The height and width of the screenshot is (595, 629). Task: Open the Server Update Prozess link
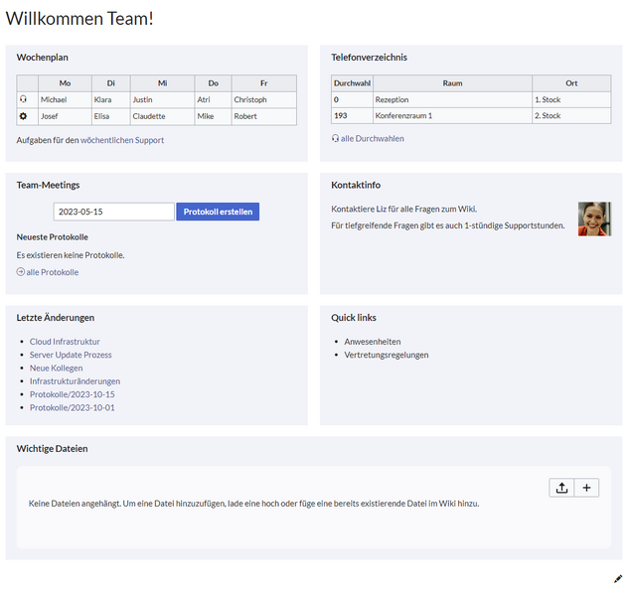click(x=71, y=355)
